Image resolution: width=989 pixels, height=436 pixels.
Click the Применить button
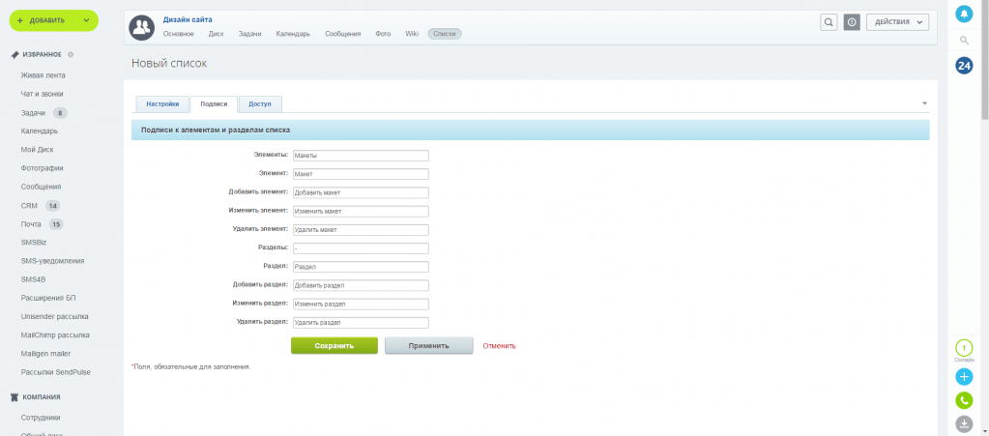pyautogui.click(x=429, y=346)
